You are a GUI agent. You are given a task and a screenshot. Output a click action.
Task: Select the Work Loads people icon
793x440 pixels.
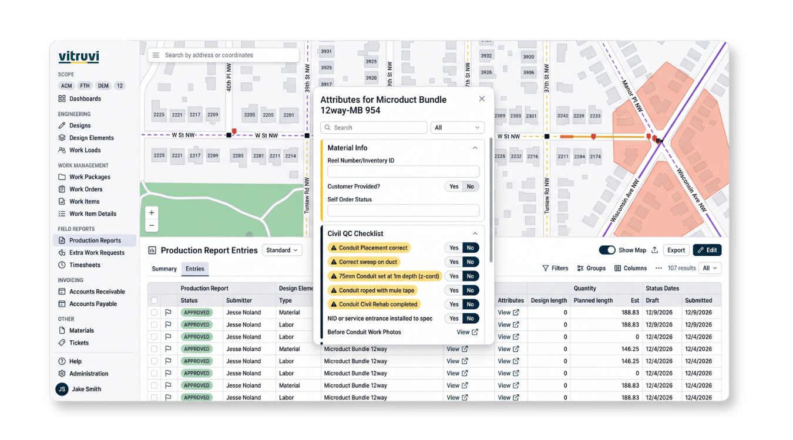62,150
